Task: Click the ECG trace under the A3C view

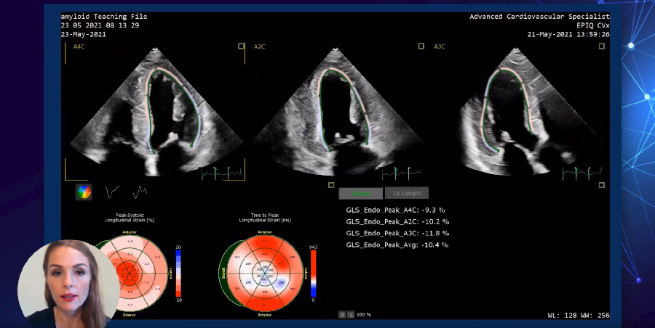Action: pyautogui.click(x=581, y=173)
